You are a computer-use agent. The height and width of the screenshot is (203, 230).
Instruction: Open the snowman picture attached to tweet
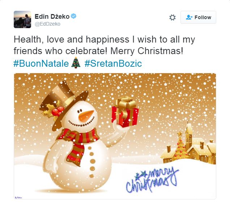(115, 136)
